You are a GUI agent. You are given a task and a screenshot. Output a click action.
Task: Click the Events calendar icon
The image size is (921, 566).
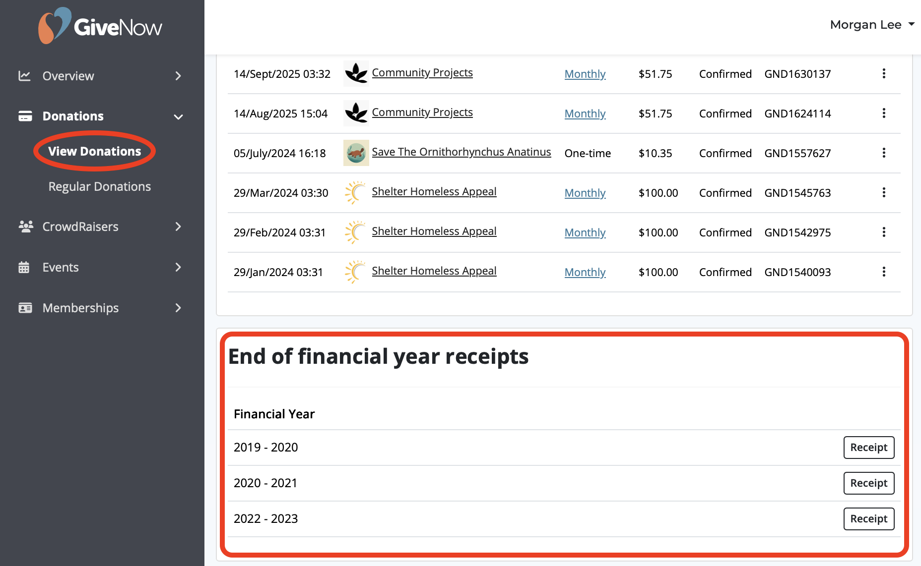(x=24, y=267)
